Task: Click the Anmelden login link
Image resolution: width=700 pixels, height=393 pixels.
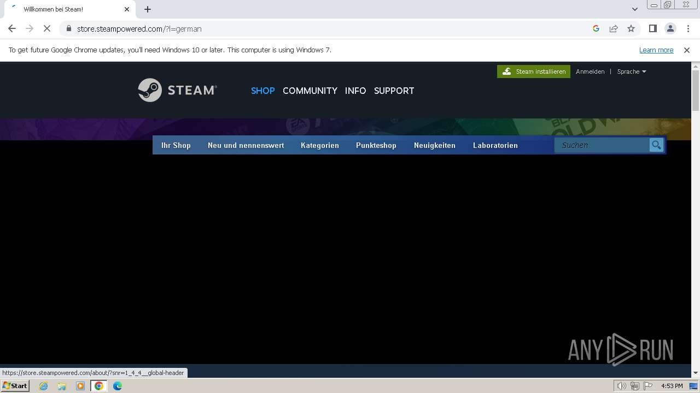Action: coord(590,72)
